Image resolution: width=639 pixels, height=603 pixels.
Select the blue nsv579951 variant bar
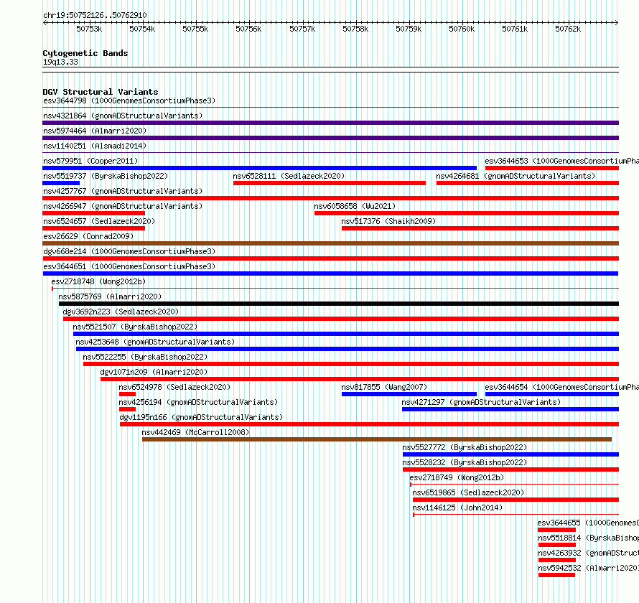click(x=260, y=168)
